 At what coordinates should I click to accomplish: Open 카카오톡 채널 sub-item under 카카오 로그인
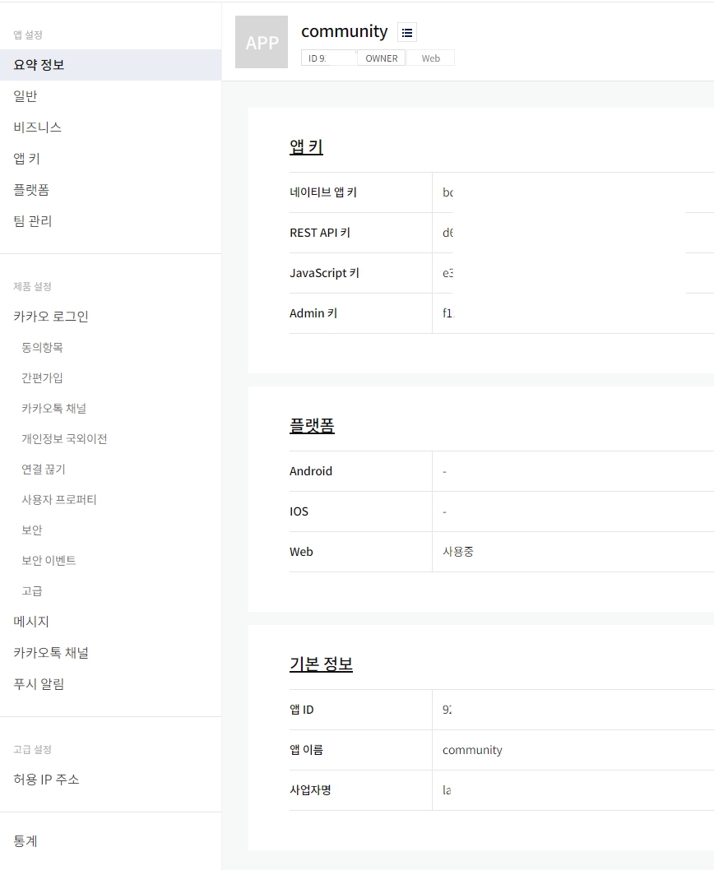point(53,409)
